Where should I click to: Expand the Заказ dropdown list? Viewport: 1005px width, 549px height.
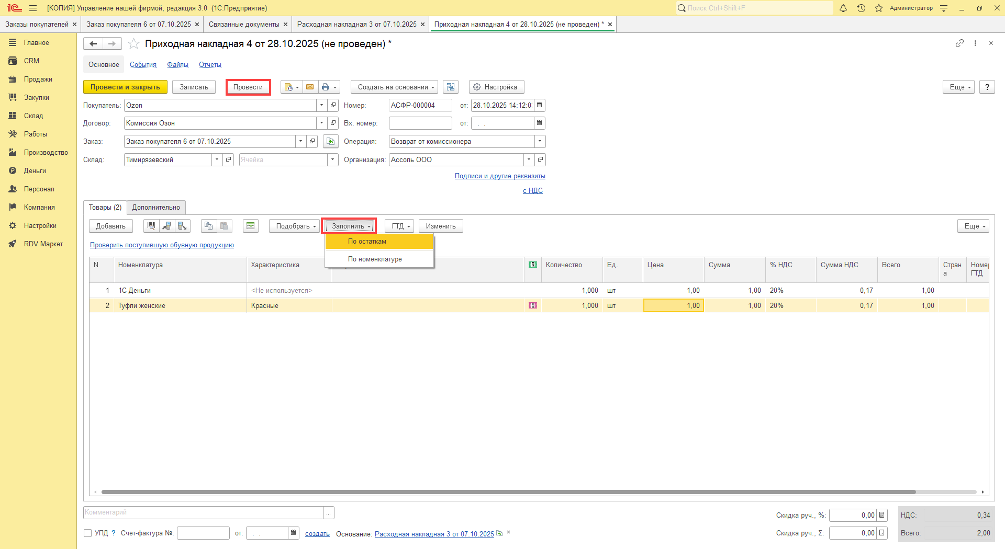301,141
